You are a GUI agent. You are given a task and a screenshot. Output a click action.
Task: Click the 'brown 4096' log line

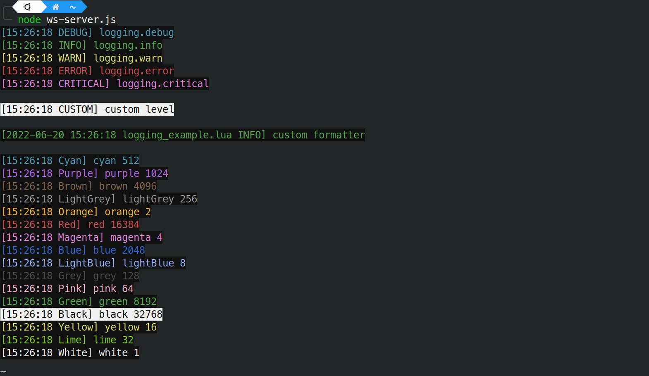tap(79, 186)
